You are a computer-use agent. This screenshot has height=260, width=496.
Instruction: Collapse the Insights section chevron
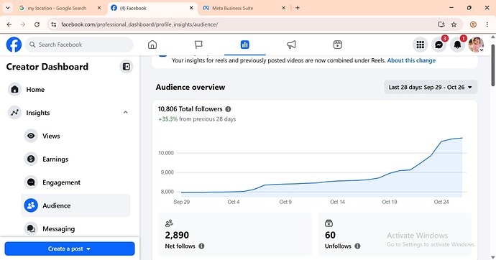(x=126, y=113)
